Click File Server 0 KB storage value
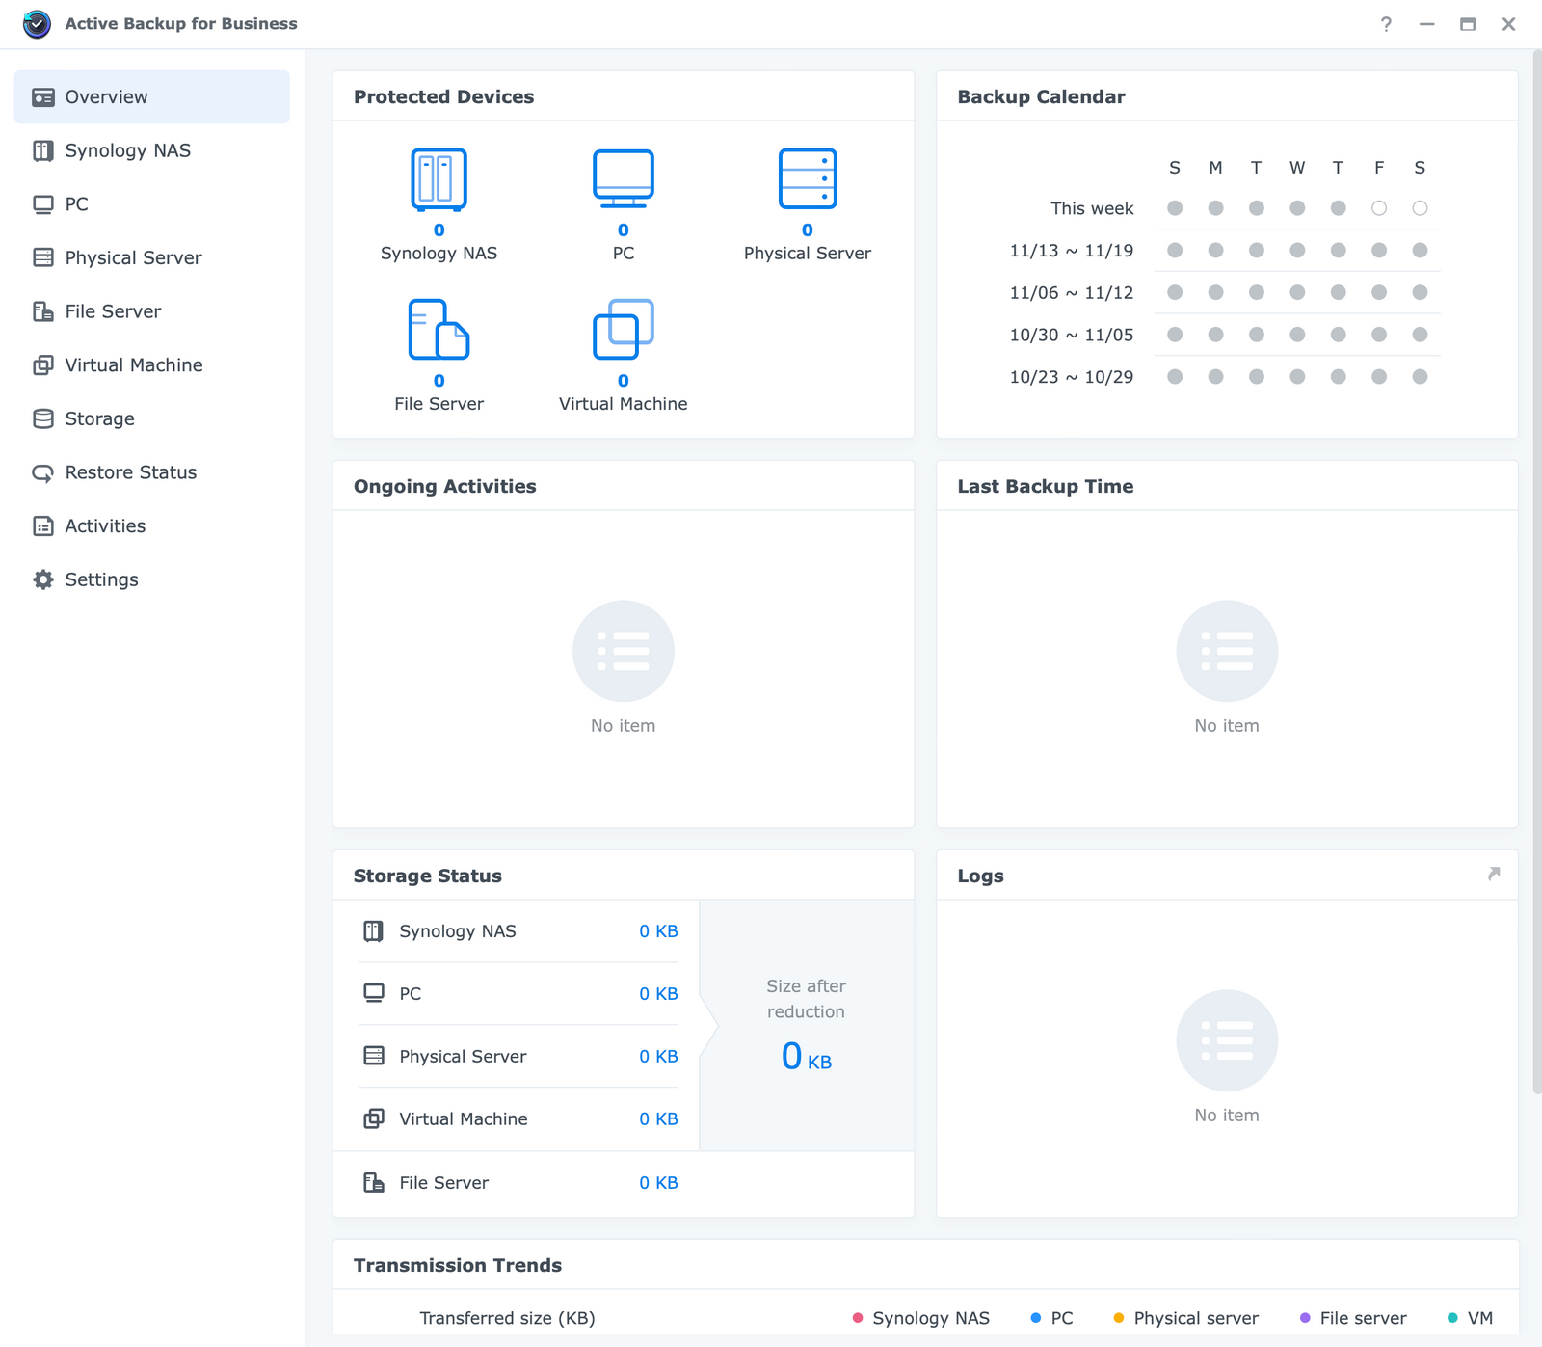Viewport: 1542px width, 1347px height. [x=659, y=1183]
